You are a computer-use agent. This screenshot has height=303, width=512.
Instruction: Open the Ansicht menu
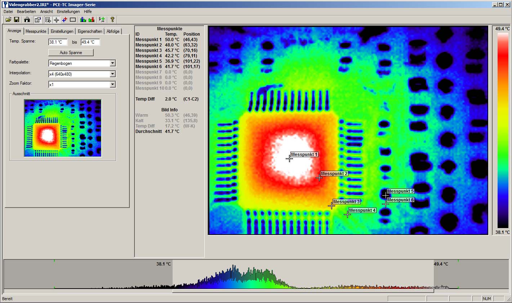[46, 12]
